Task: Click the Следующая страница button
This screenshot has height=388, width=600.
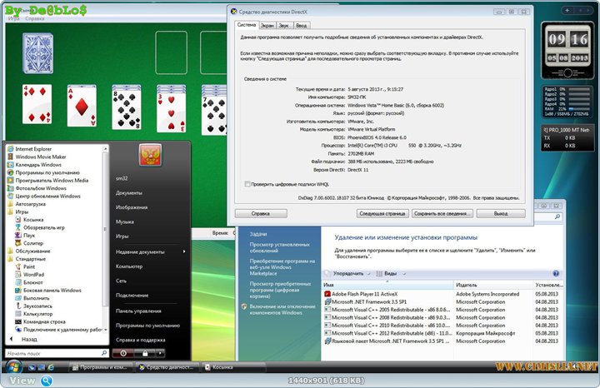Action: pos(382,213)
